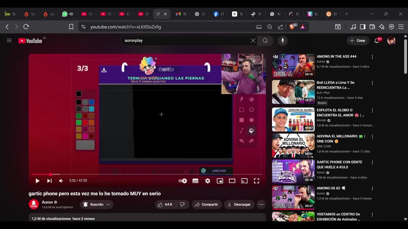Toggle the autoplay switch
Image resolution: width=408 pixels, height=229 pixels.
(183, 181)
